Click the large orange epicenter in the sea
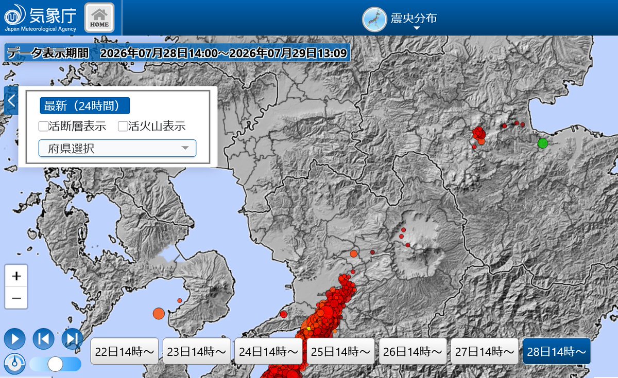Image resolution: width=618 pixels, height=378 pixels. point(159,313)
